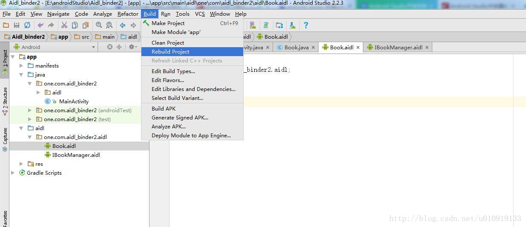Click the src breadcrumb

click(x=82, y=37)
